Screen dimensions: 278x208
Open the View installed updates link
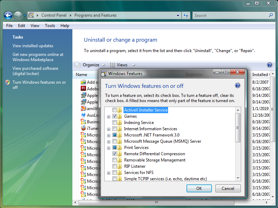point(33,46)
